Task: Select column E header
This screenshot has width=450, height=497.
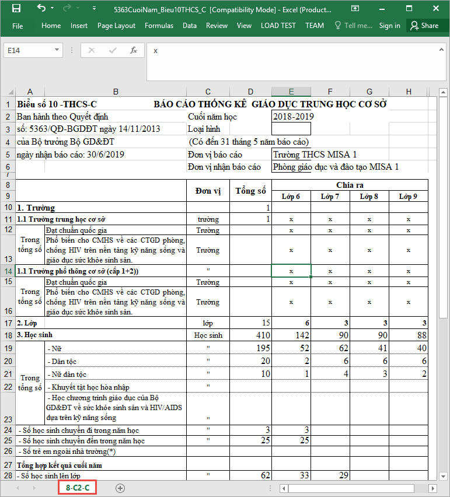Action: (x=291, y=92)
